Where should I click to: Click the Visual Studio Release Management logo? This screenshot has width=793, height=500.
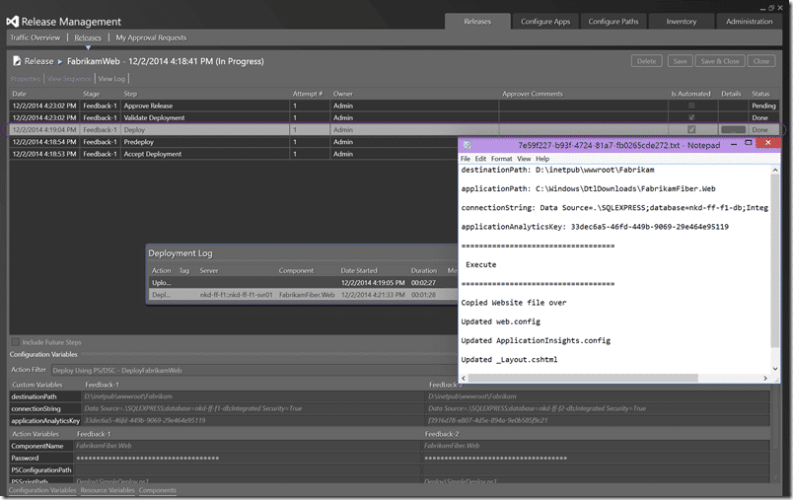point(13,22)
